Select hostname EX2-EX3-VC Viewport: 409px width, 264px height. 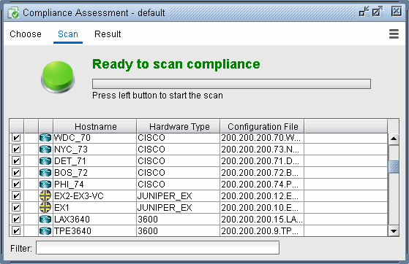tap(78, 196)
